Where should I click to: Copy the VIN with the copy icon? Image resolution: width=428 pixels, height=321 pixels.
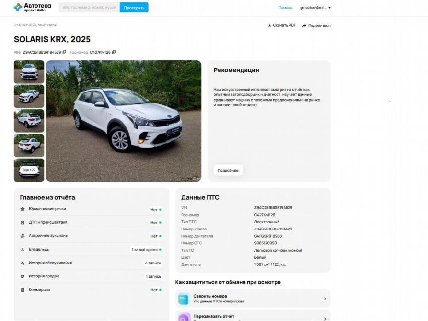pyautogui.click(x=64, y=52)
